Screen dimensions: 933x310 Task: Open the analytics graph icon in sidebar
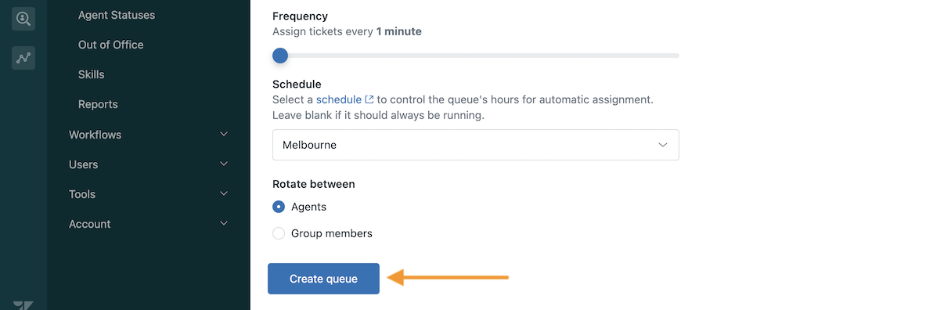pyautogui.click(x=23, y=58)
